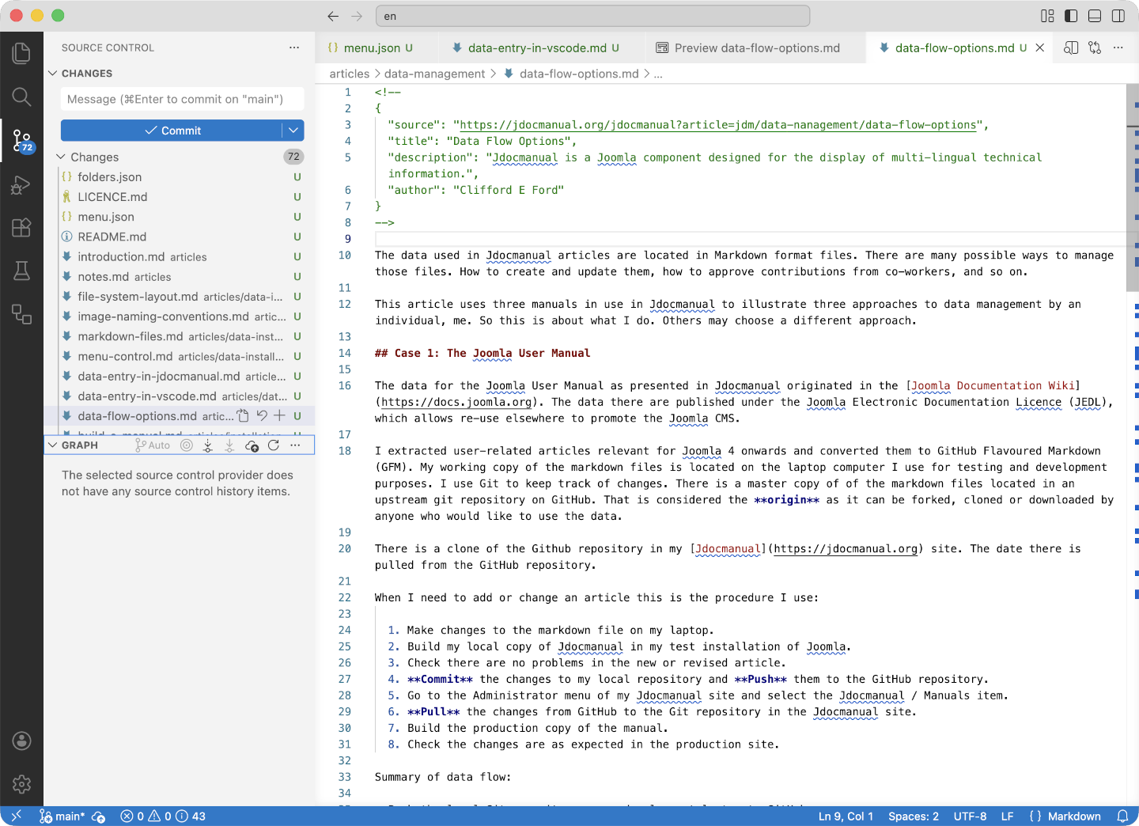The height and width of the screenshot is (826, 1139).
Task: Open the Manage gear in activity bar
Action: pyautogui.click(x=21, y=784)
